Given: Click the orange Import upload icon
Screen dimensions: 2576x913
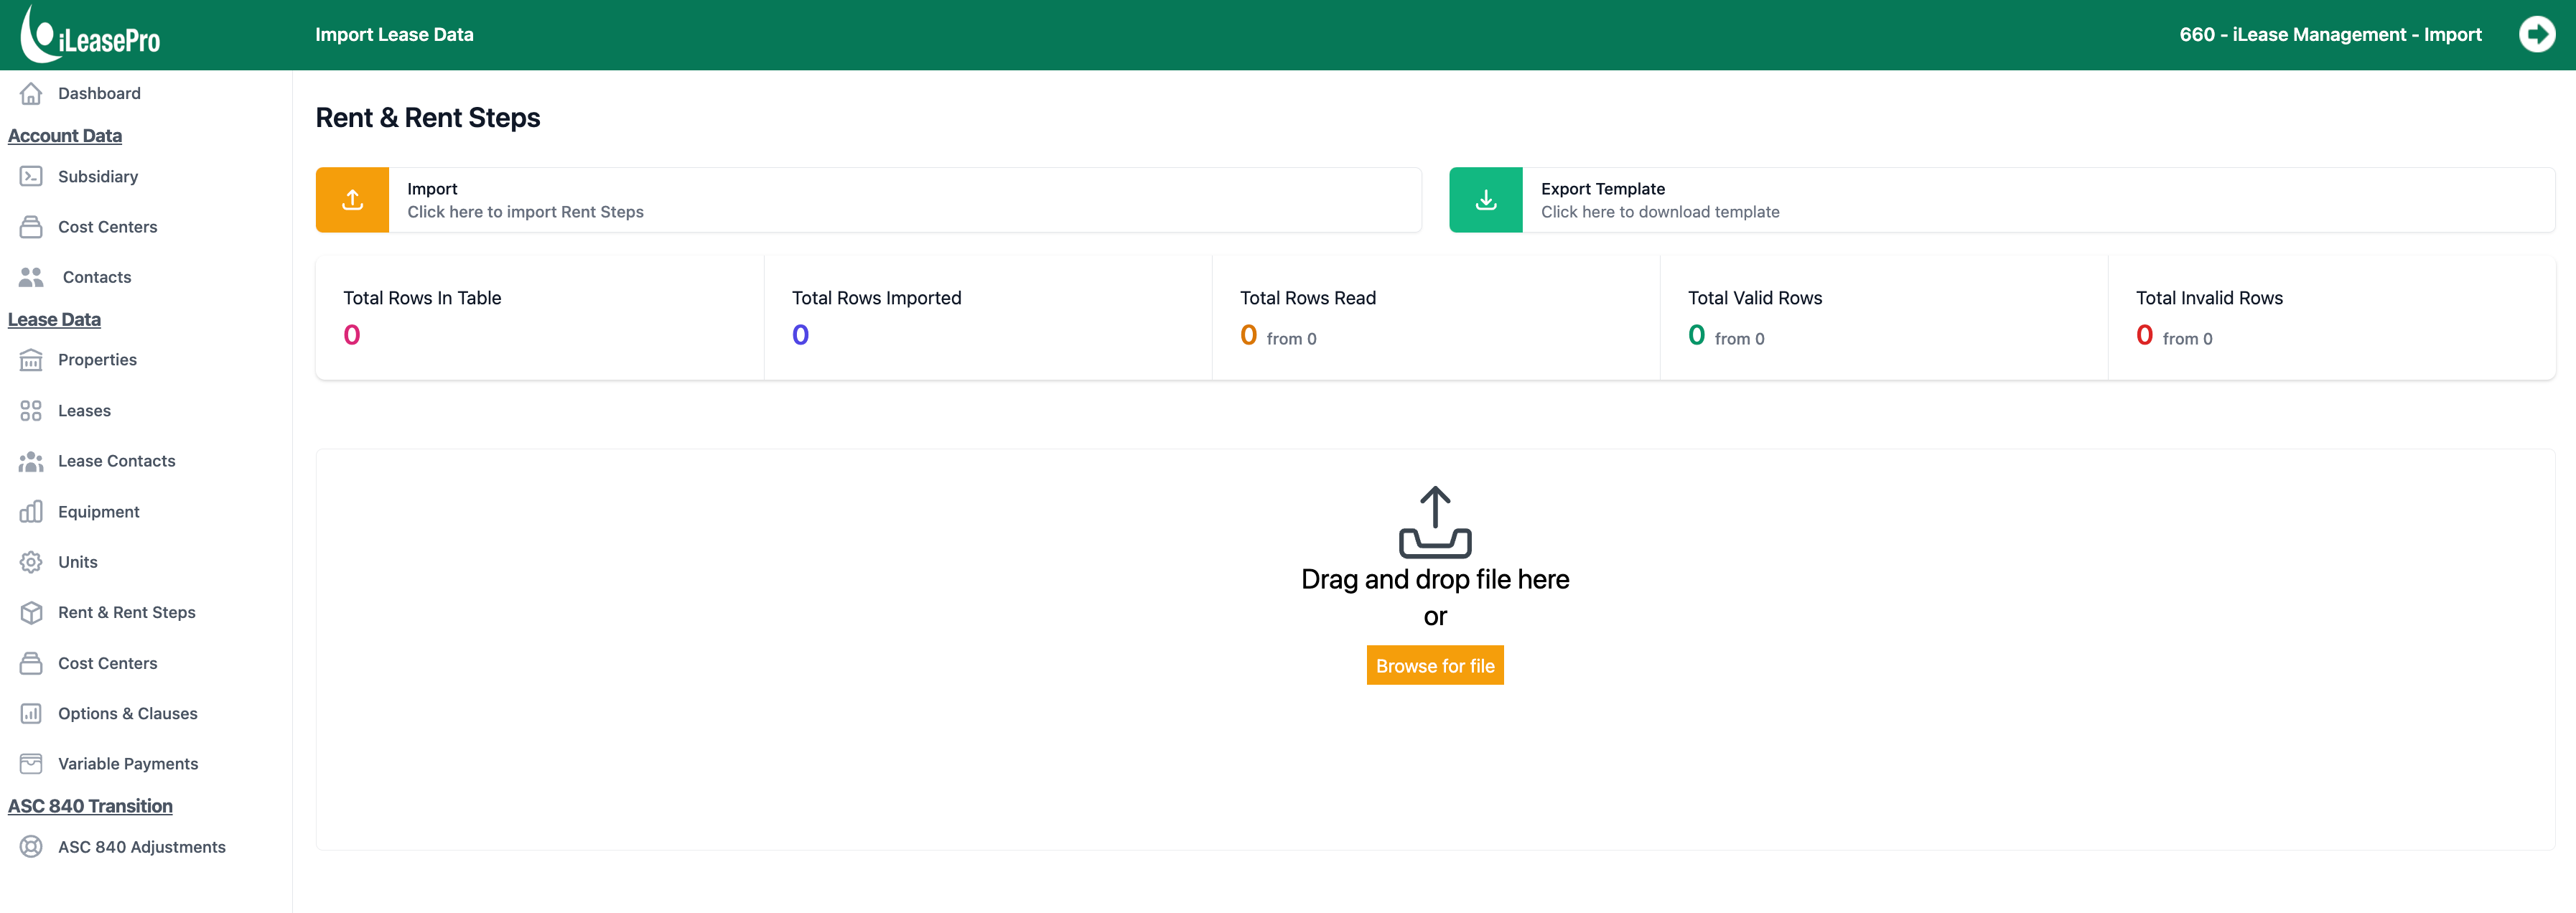Looking at the screenshot, I should pos(352,200).
